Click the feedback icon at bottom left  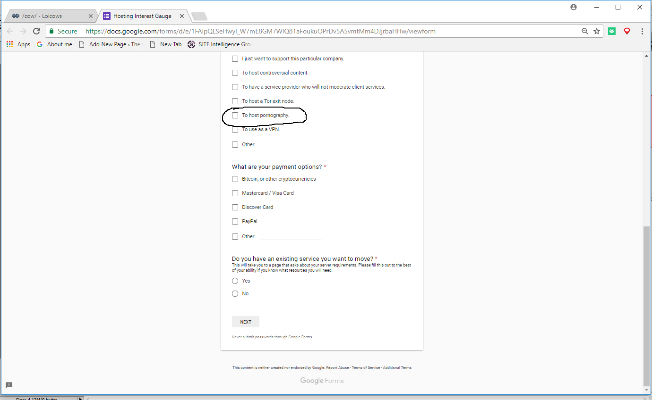tap(9, 385)
